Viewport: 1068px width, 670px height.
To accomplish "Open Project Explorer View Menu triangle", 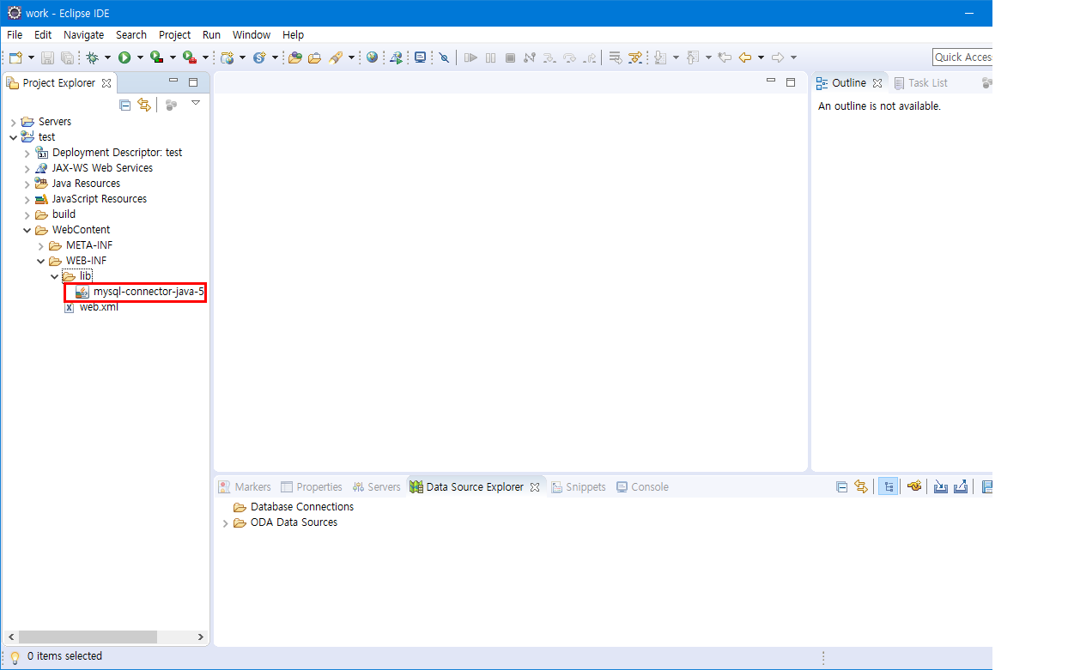I will pos(195,103).
